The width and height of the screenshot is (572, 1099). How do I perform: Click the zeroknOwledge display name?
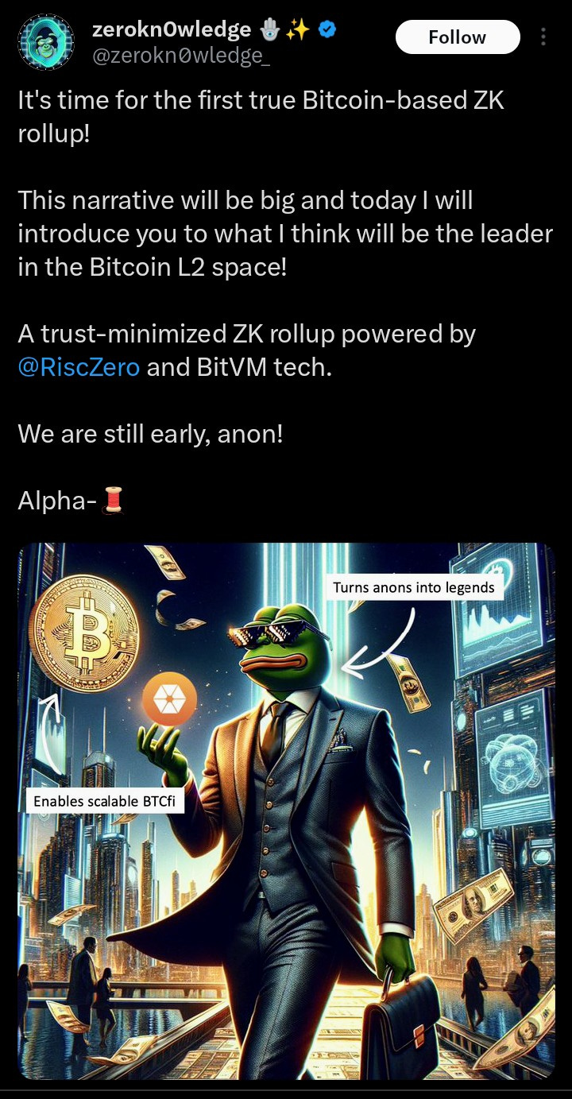(172, 30)
